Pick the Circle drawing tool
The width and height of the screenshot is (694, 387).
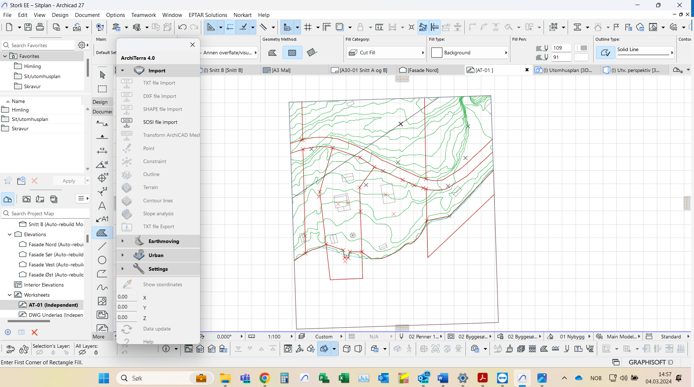coord(102,260)
